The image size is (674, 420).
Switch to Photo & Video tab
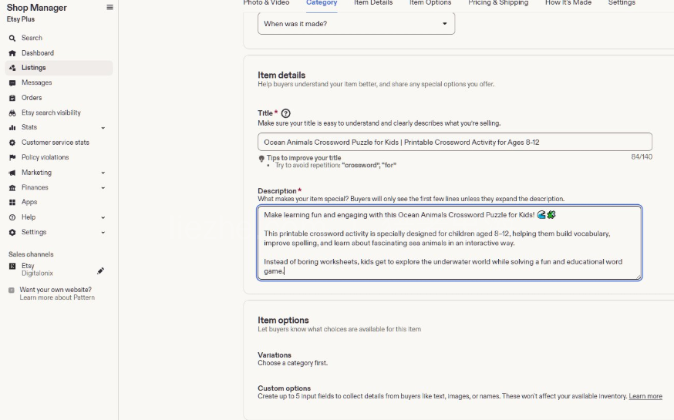coord(266,3)
